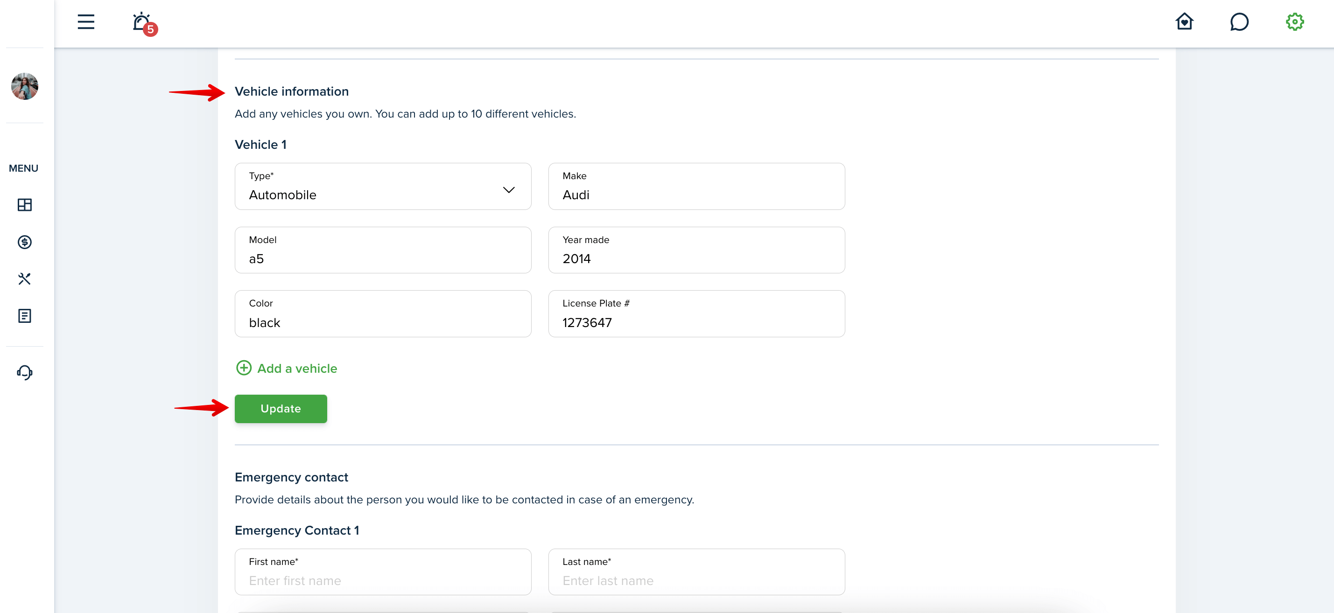Open the chat messages icon
1334x613 pixels.
coord(1239,22)
